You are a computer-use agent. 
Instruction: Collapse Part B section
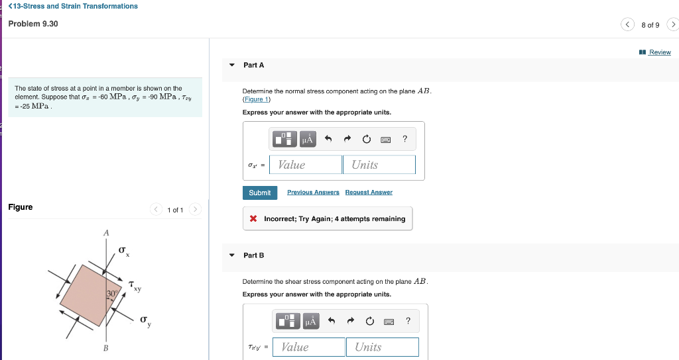pos(232,255)
